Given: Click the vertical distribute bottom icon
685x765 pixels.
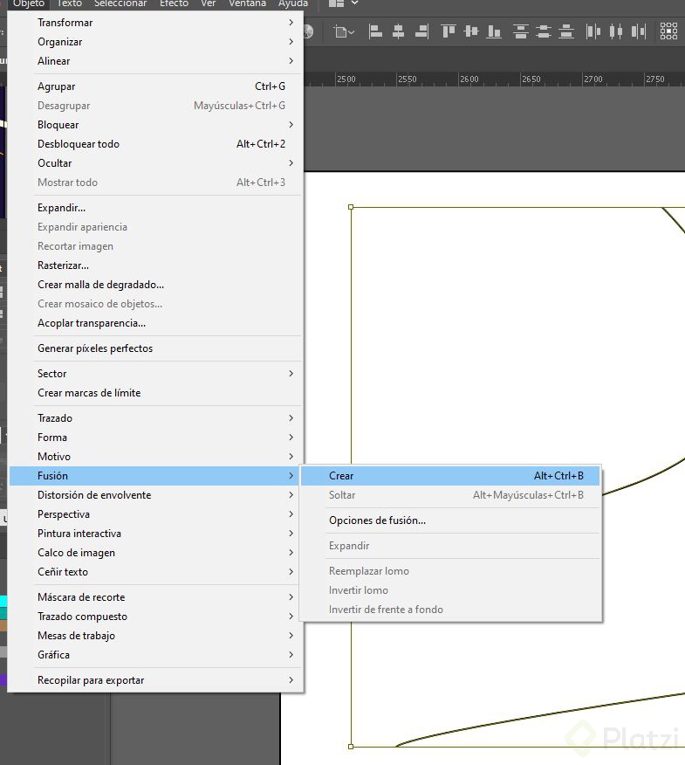Looking at the screenshot, I should coord(566,31).
